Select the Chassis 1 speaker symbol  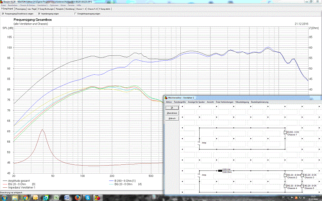[x=285, y=132]
